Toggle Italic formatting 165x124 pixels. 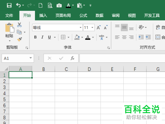pos(42,37)
